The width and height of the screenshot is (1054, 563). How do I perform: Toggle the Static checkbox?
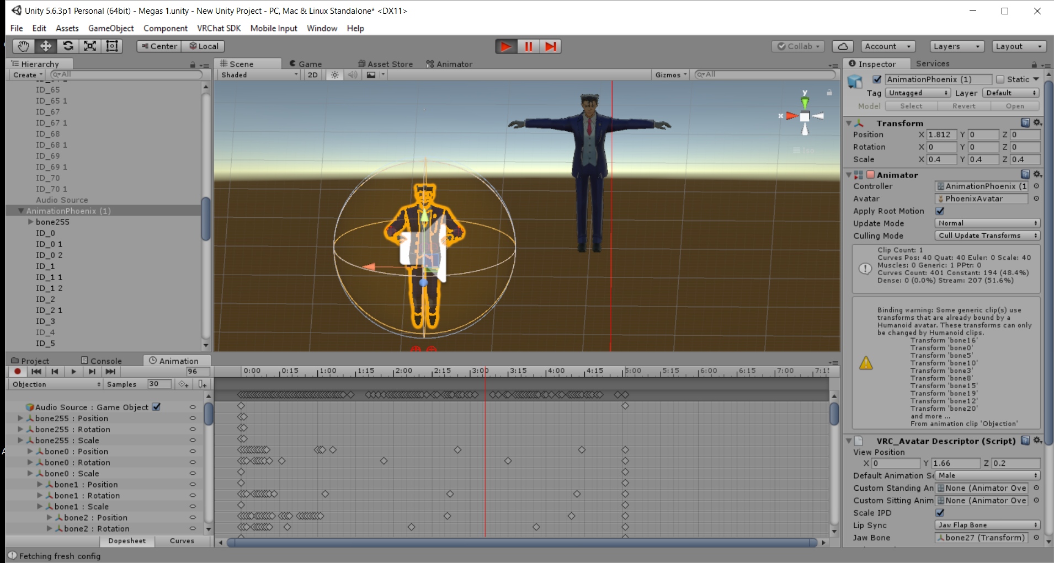(1000, 79)
